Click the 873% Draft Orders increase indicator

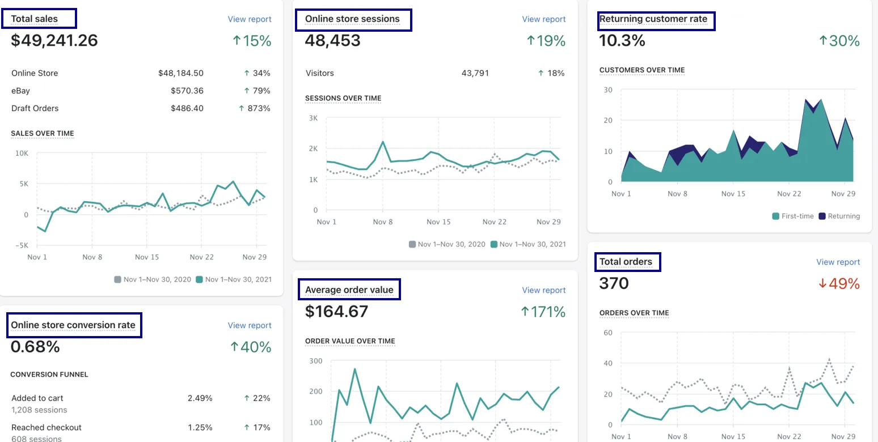click(x=255, y=108)
